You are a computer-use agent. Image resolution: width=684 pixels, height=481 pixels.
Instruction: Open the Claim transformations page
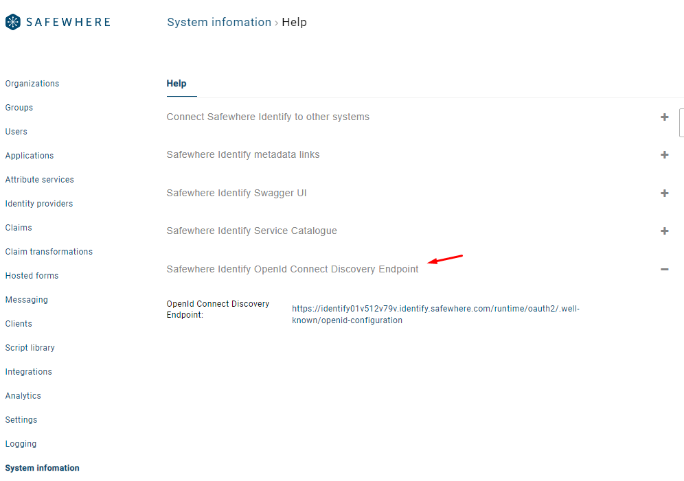tap(49, 252)
